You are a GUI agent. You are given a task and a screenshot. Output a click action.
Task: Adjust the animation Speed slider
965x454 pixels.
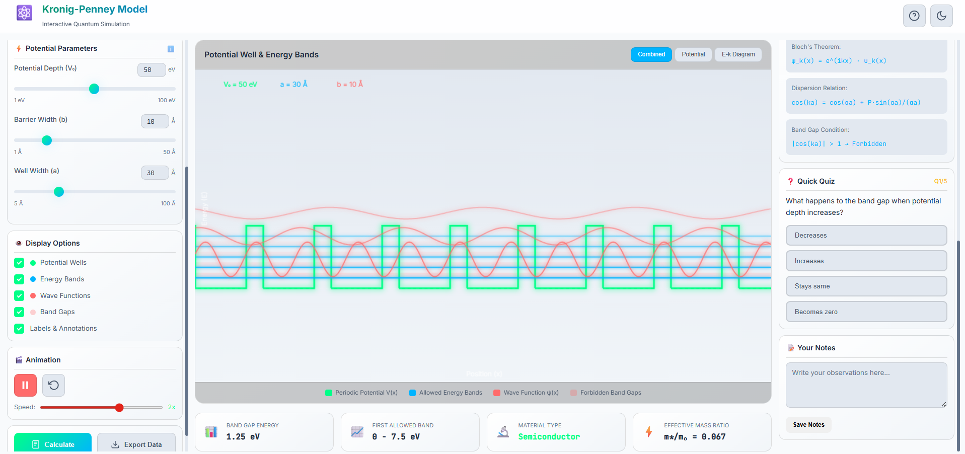click(x=119, y=408)
